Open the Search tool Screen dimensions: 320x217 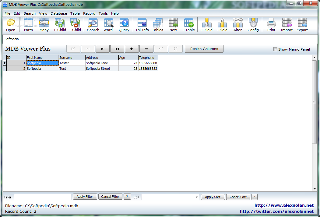coord(93,25)
